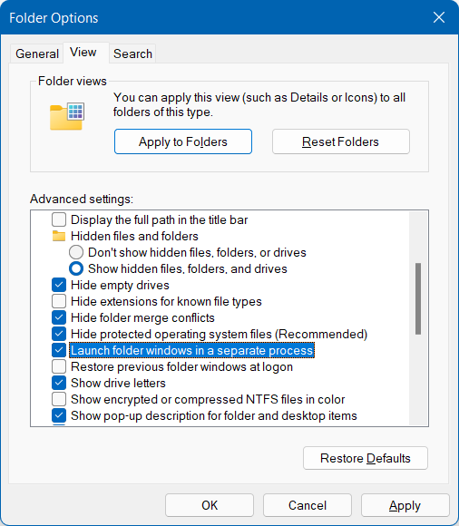Toggle Launch folder windows in separate process
The width and height of the screenshot is (459, 526).
click(x=59, y=350)
